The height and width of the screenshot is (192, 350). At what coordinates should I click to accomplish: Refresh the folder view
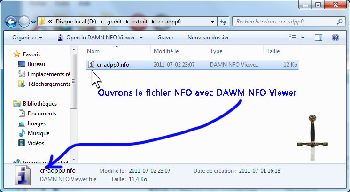tap(223, 22)
